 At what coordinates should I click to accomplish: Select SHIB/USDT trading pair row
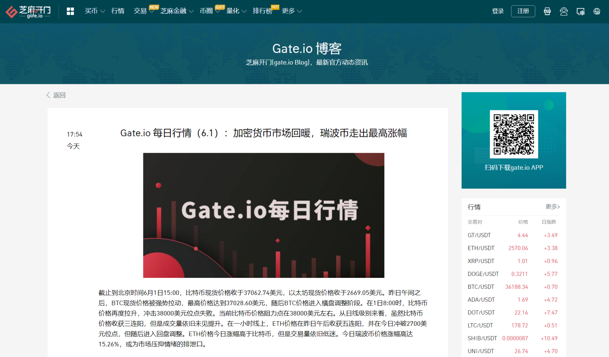click(513, 338)
